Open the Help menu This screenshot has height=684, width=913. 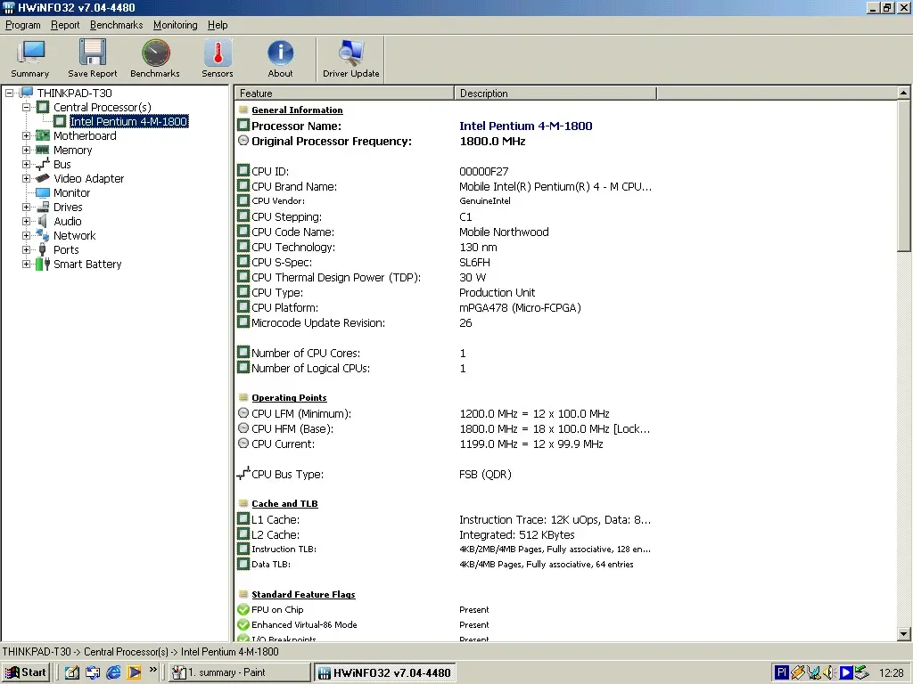click(x=218, y=25)
